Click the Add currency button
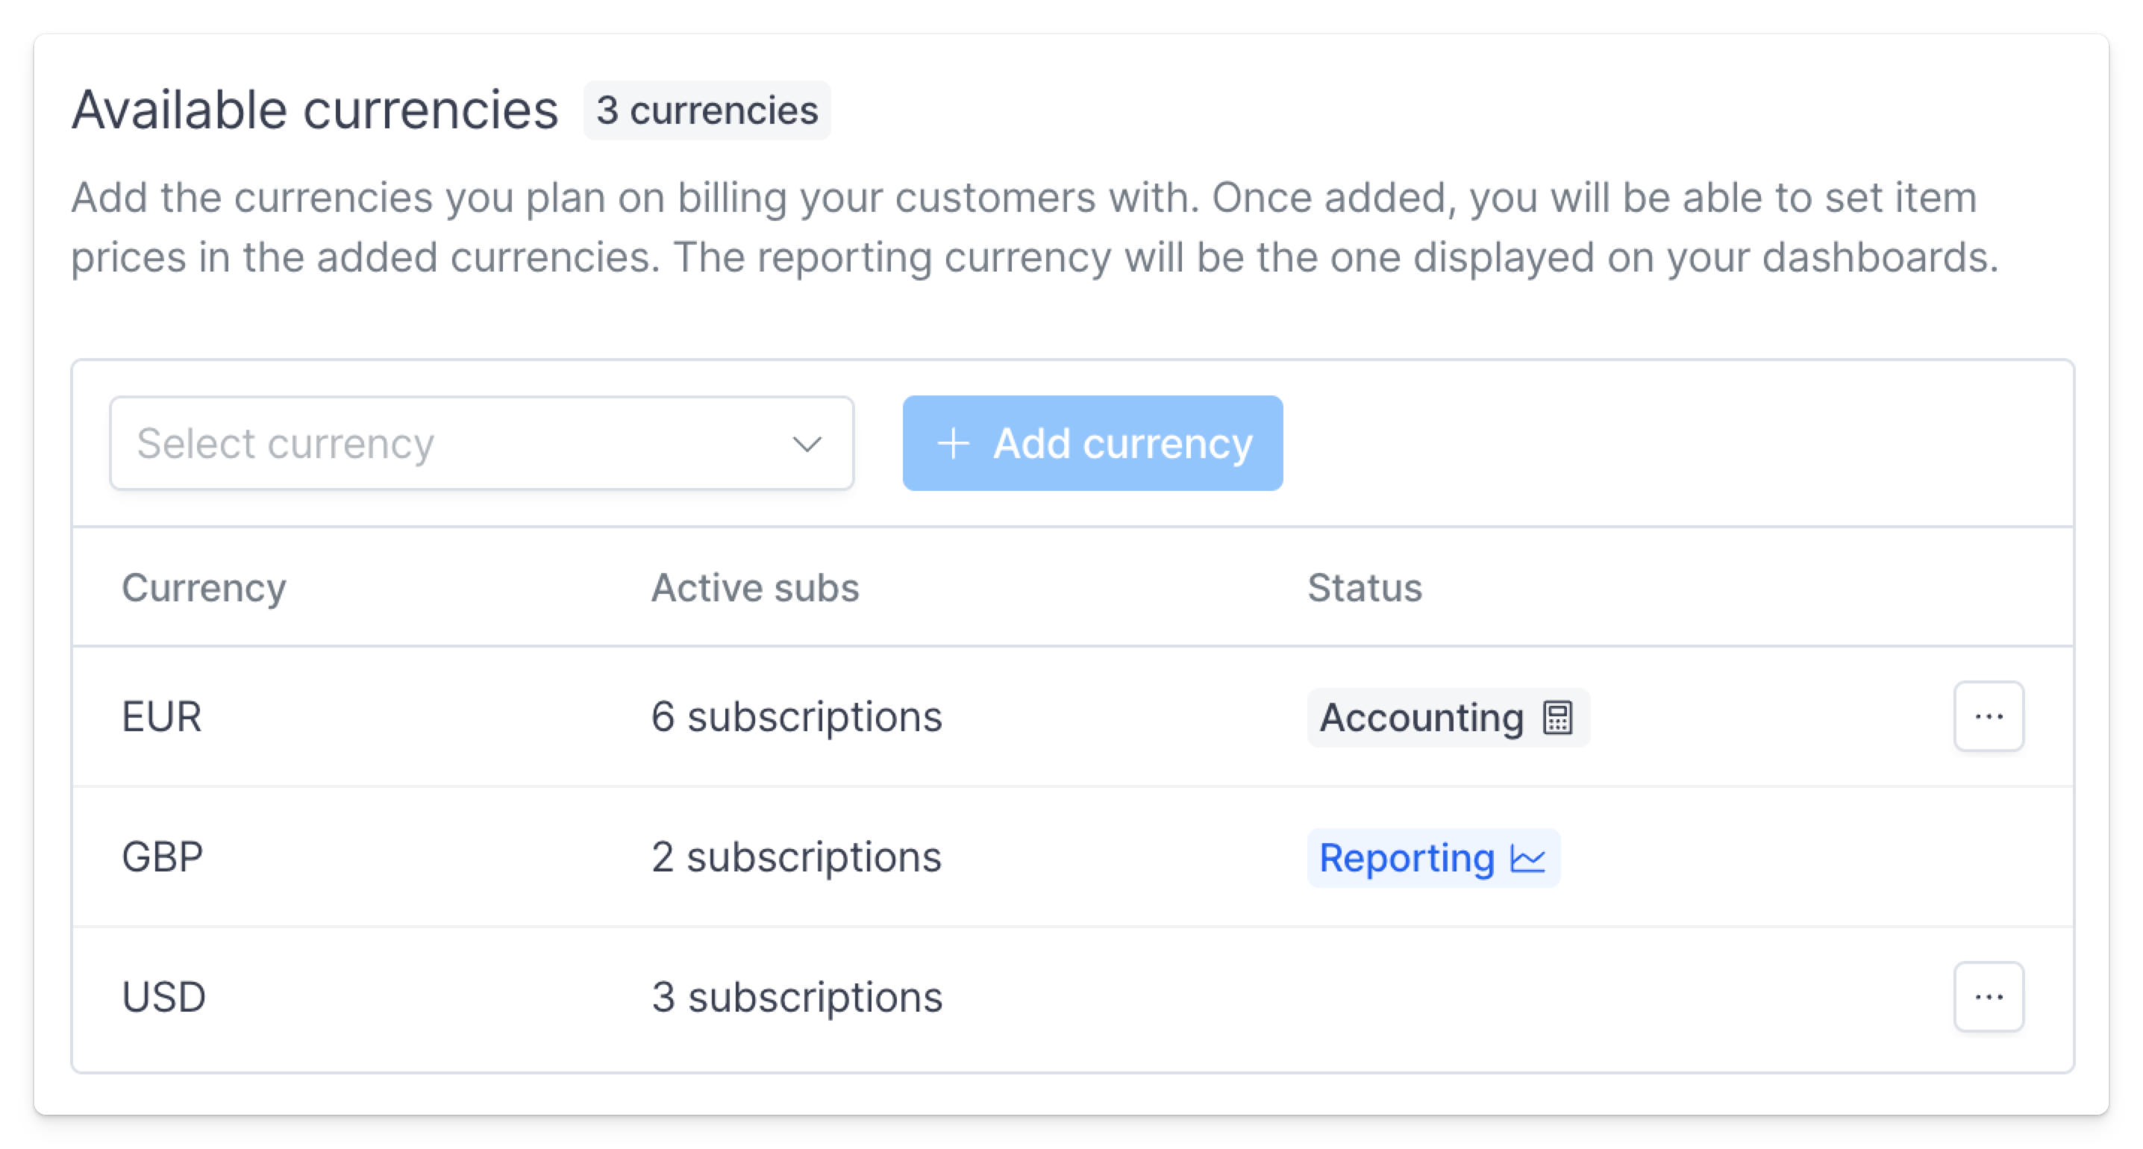Screen dimensions: 2143x1149 pos(1092,443)
